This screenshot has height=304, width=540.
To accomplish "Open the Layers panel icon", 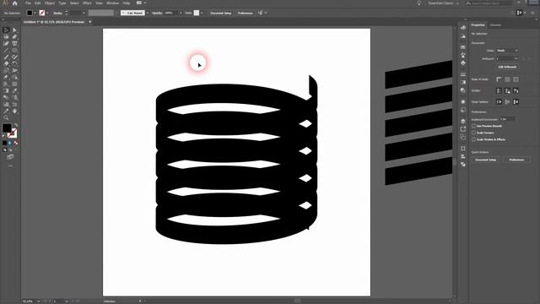I will coord(463,121).
